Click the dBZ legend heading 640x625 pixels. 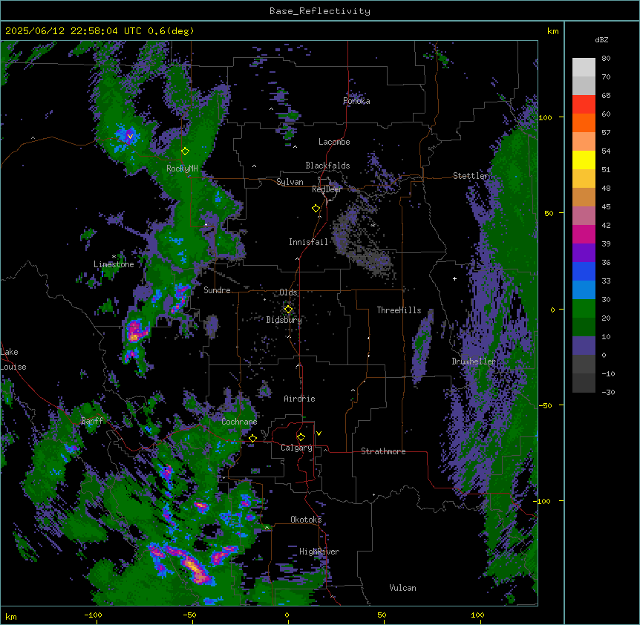(601, 40)
